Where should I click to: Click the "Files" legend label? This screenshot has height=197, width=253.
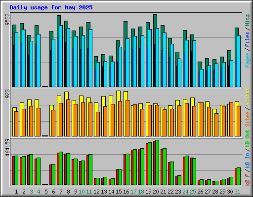point(248,39)
